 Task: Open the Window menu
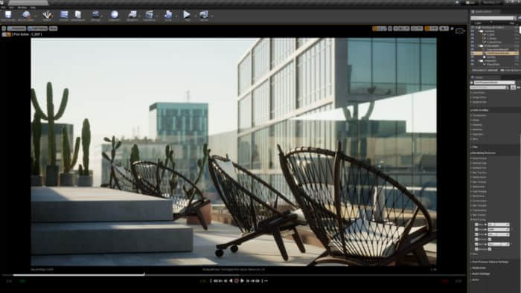22,7
